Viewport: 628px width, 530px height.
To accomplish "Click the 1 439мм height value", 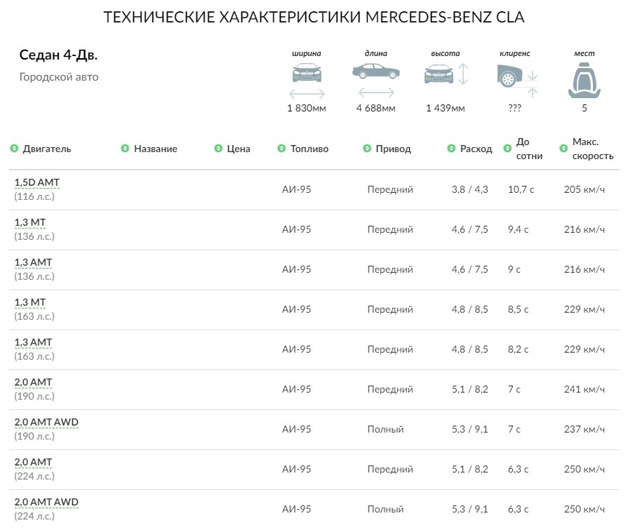I will pos(446,108).
